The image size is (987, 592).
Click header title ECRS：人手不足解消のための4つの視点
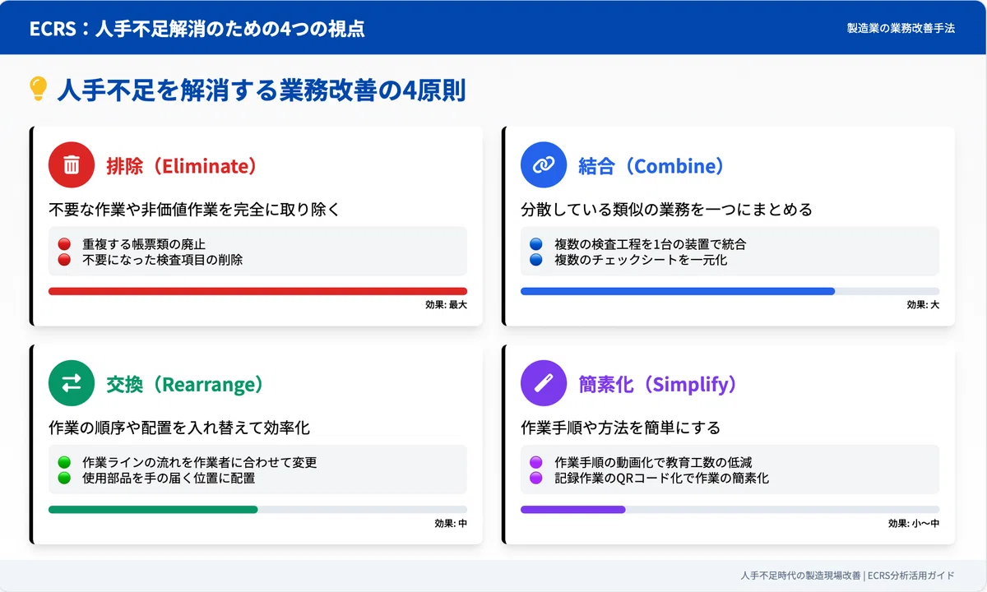pos(197,29)
